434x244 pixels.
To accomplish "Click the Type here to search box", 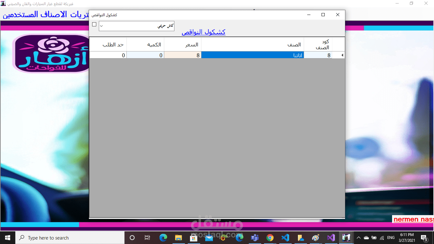I will [x=70, y=238].
